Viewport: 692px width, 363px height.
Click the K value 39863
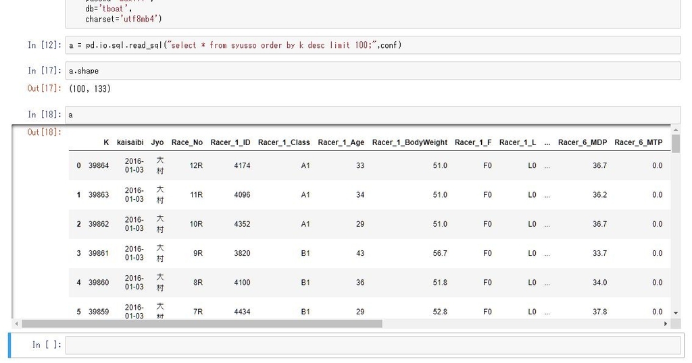[x=99, y=195]
